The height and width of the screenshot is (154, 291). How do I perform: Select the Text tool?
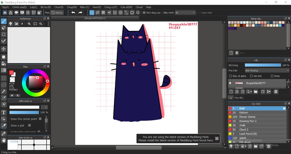pos(3,112)
